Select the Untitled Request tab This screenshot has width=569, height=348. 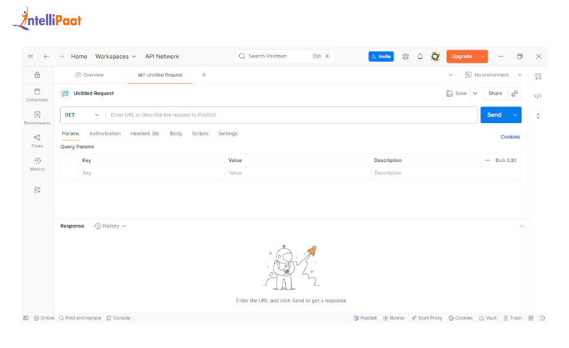coord(160,75)
